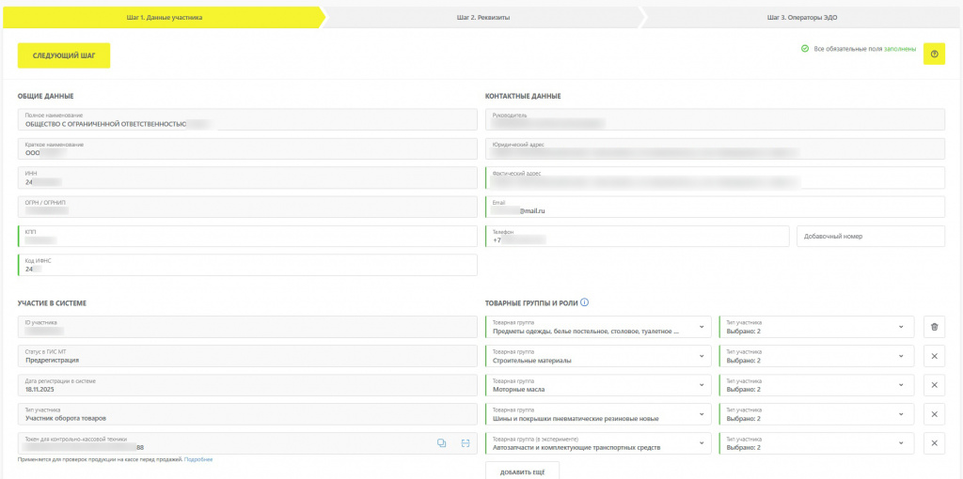Screen dimensions: 963x479
Task: Click the ID участника field
Action: click(x=247, y=327)
